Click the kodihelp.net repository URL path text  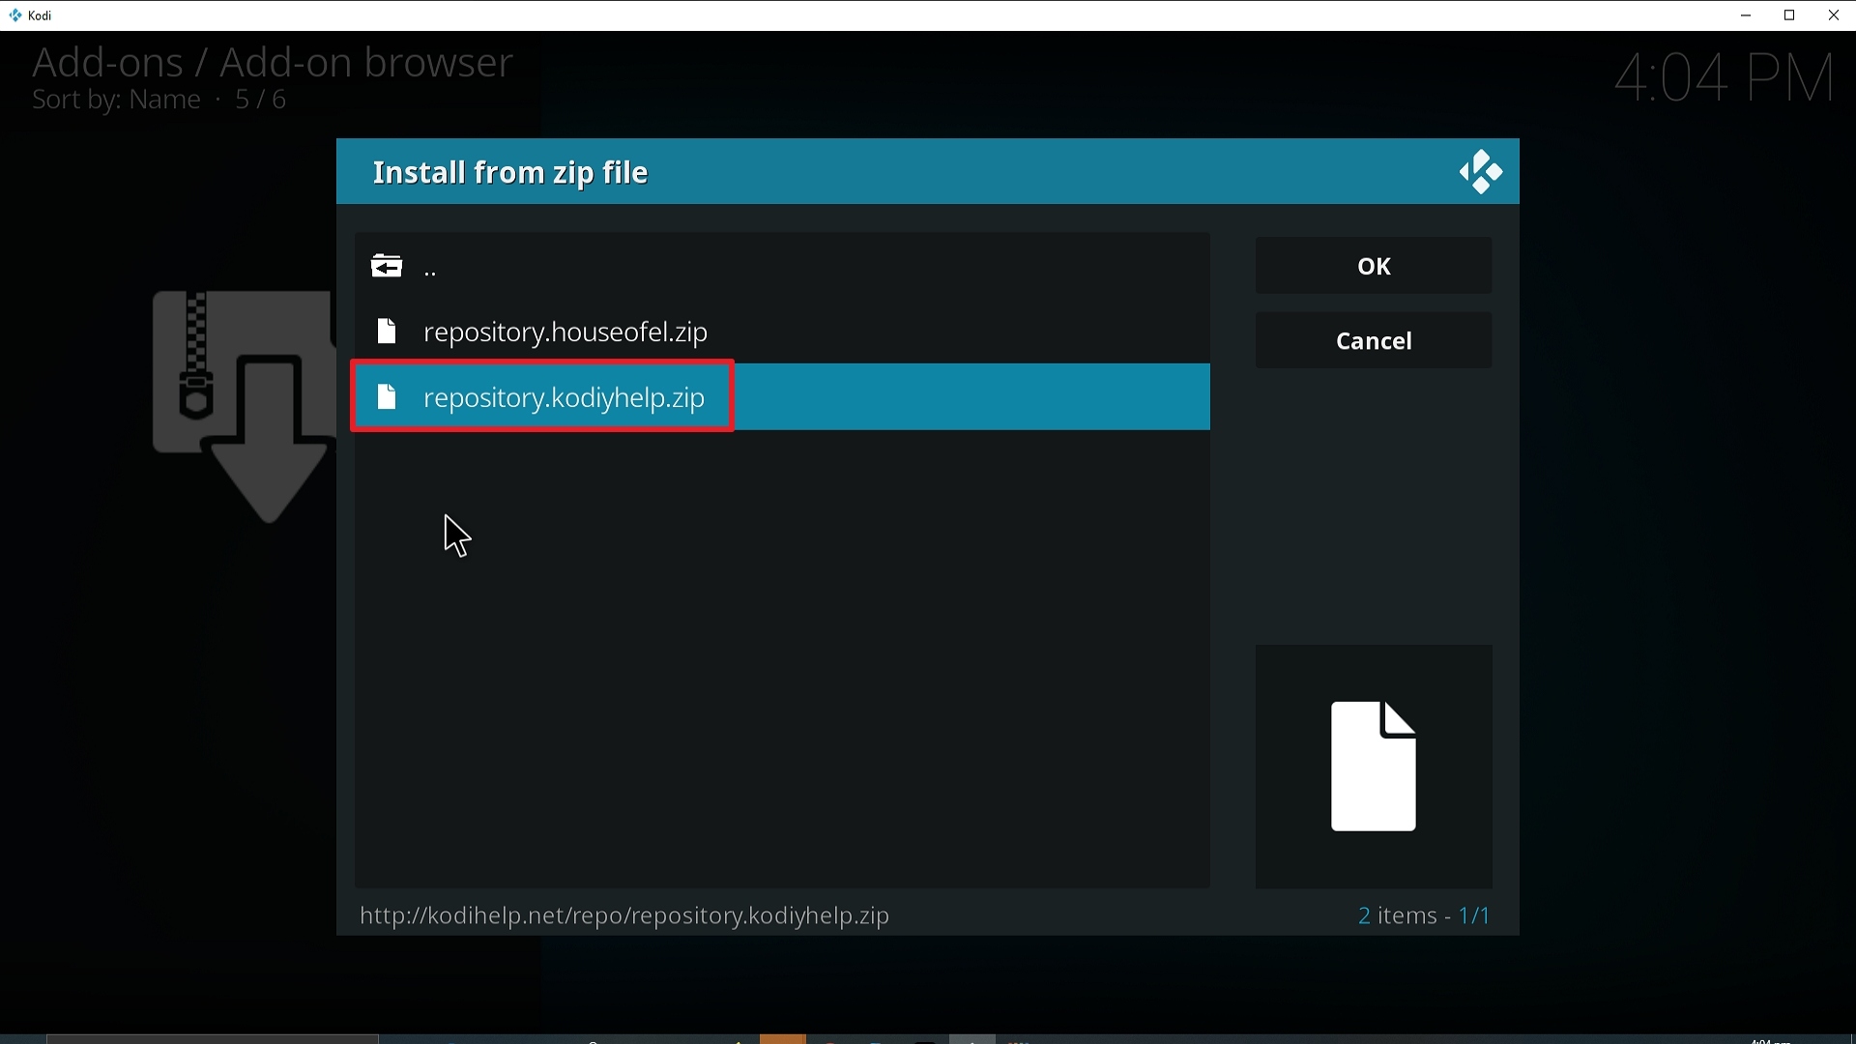624,916
